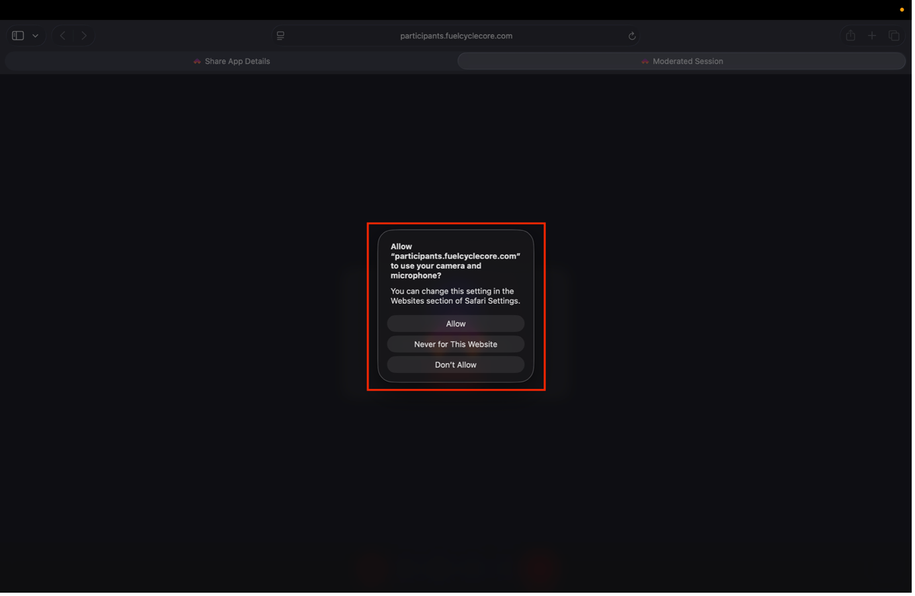915x596 pixels.
Task: Click Don't Allow in the permission dialog
Action: coord(456,364)
